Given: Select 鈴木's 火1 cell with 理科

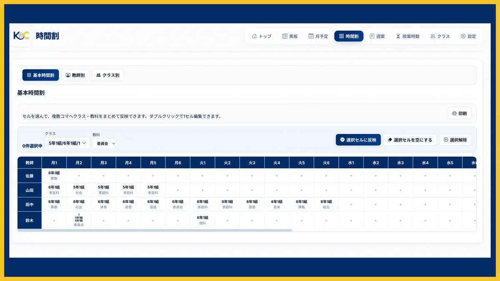Looking at the screenshot, I should 202,220.
